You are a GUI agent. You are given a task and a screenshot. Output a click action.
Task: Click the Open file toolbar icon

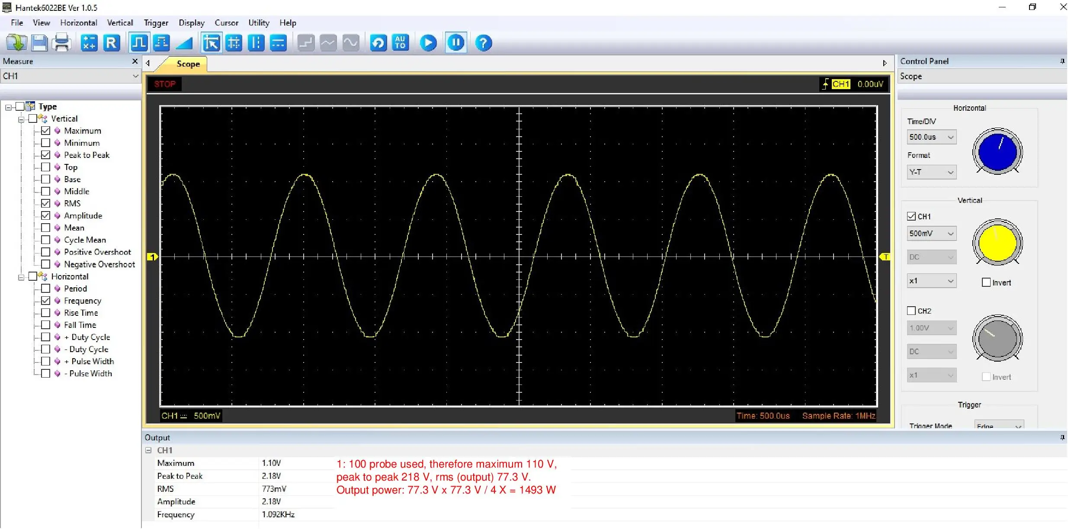click(x=16, y=43)
